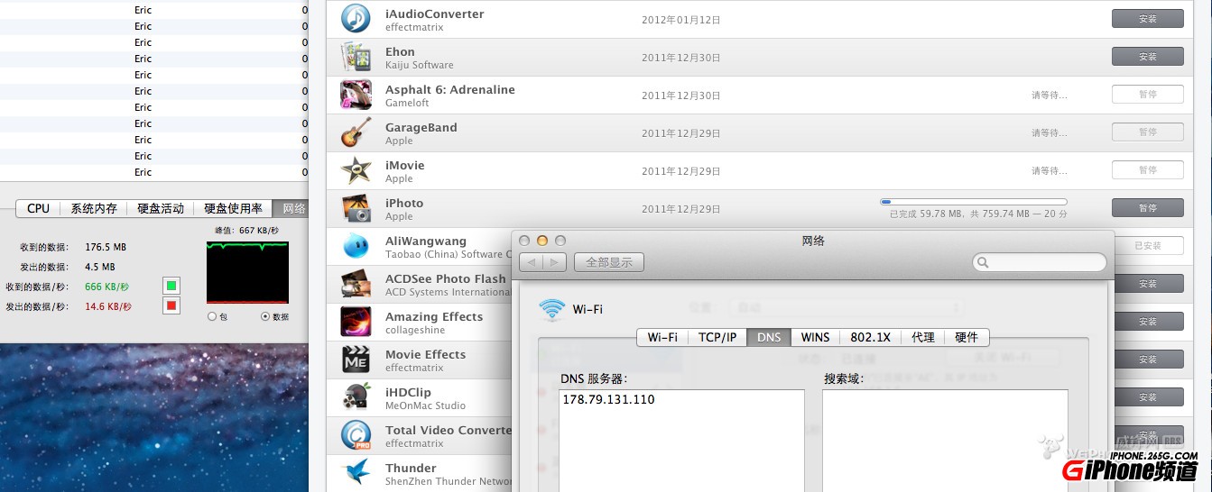The width and height of the screenshot is (1212, 492).
Task: Open the 802.1X tab
Action: point(870,337)
